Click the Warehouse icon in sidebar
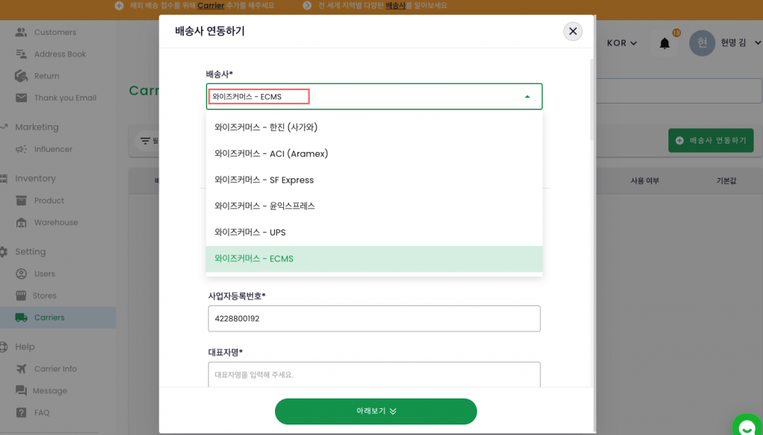Viewport: 763px width, 435px height. click(x=21, y=223)
